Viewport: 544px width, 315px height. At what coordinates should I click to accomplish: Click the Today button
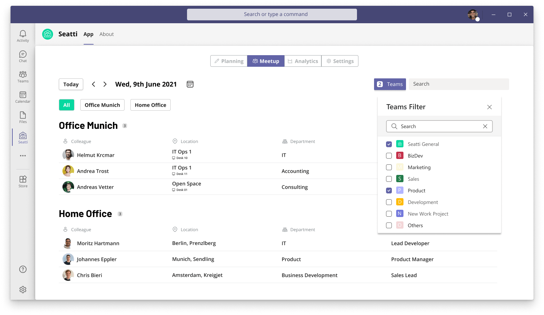(71, 84)
